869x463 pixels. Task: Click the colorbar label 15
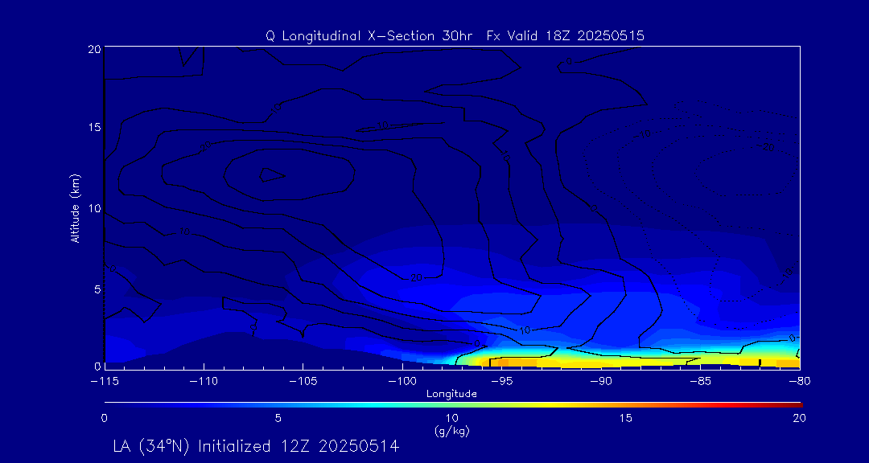tap(625, 418)
